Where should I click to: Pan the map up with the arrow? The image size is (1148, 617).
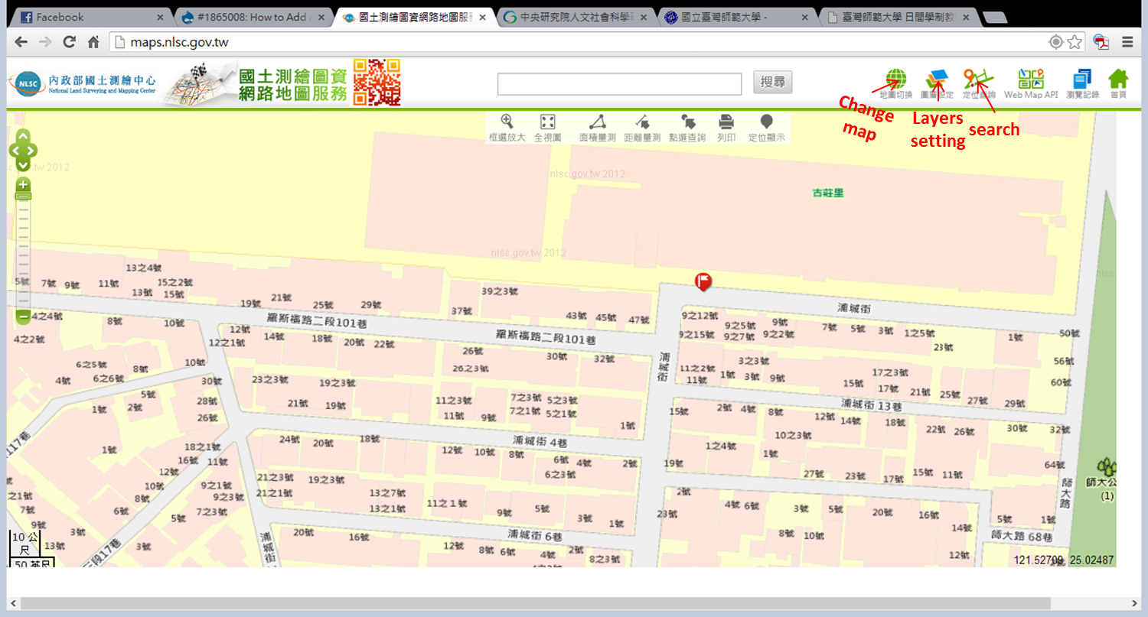pos(23,136)
